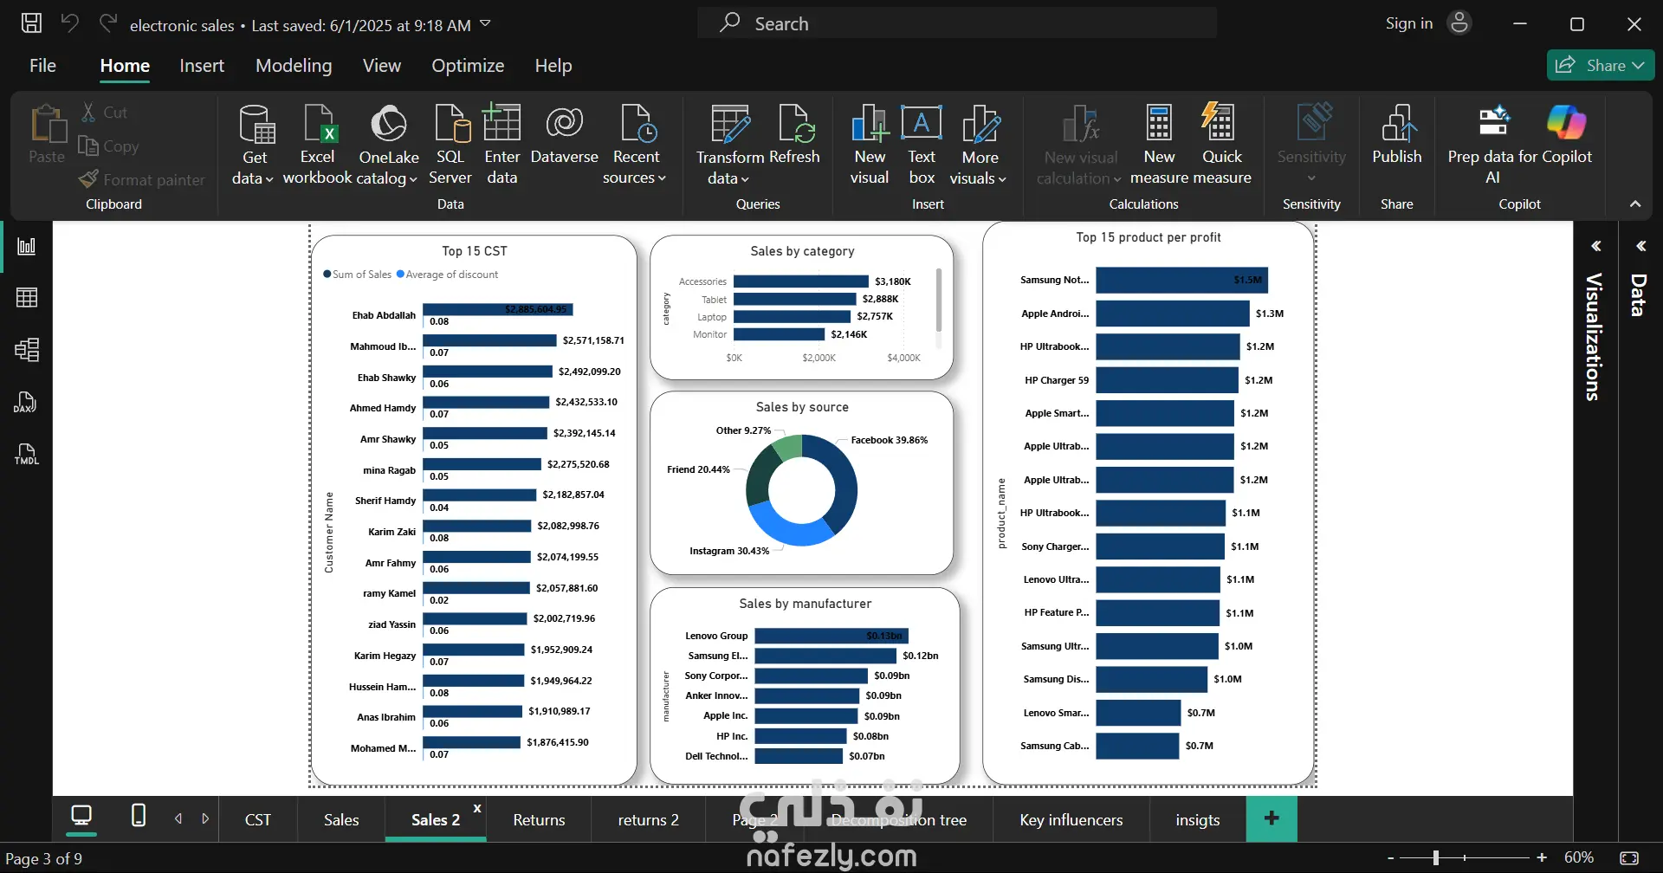Image resolution: width=1663 pixels, height=873 pixels.
Task: Switch to mobile layout view
Action: [x=138, y=816]
